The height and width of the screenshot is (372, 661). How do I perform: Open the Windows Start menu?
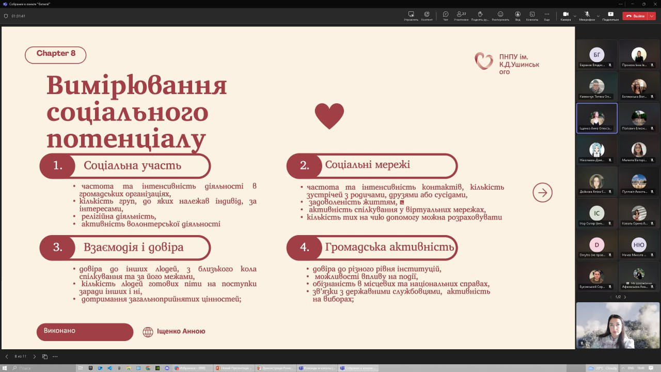coord(5,368)
